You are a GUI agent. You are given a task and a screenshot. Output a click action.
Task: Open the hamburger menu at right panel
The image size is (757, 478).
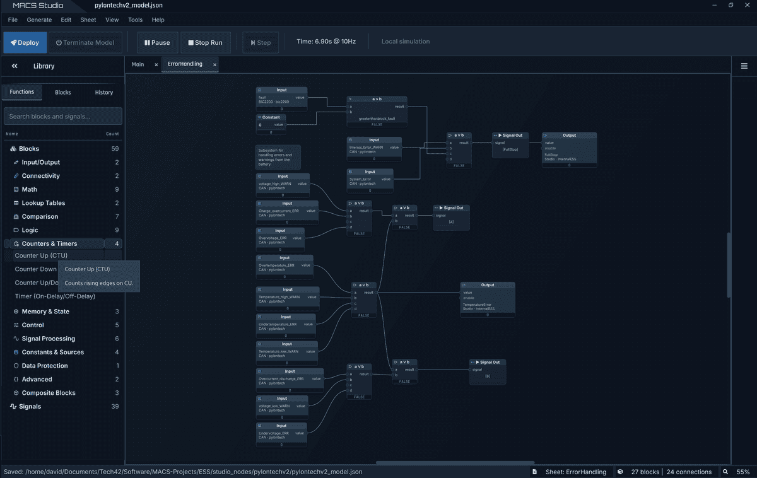point(744,66)
